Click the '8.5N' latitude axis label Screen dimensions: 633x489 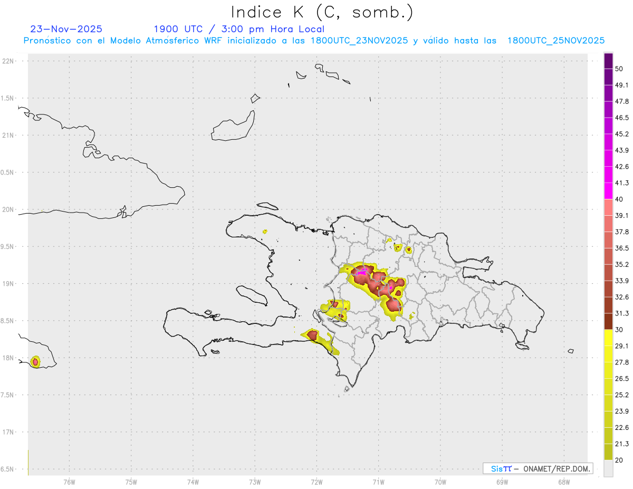[x=8, y=321]
